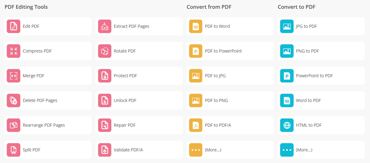
Task: Open the Split PDF scissors icon
Action: [13, 150]
